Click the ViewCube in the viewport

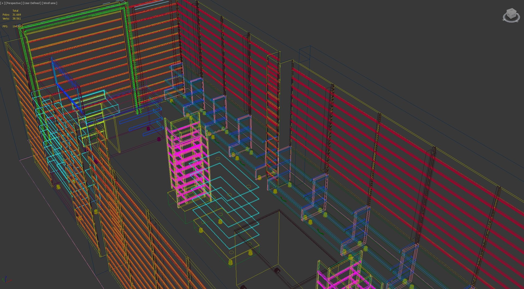pos(511,15)
